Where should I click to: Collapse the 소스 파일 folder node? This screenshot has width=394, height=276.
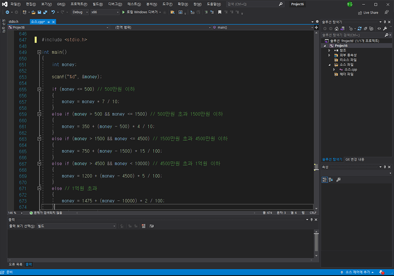[329, 65]
